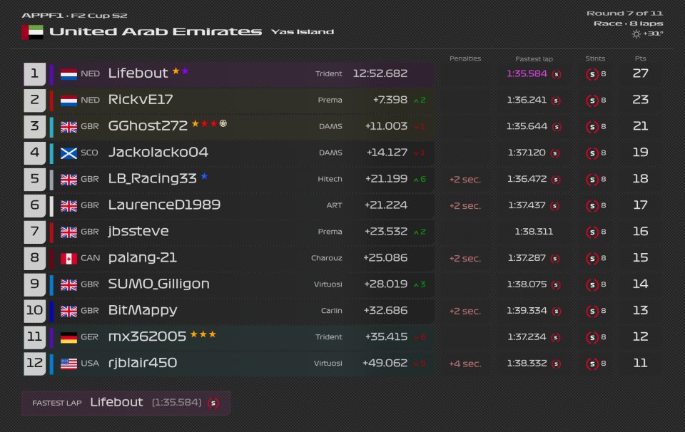Image resolution: width=685 pixels, height=432 pixels.
Task: Click the team name Hitech
Action: coord(330,180)
